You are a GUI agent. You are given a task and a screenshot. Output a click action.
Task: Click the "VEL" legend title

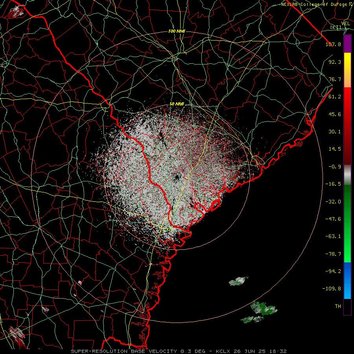click(x=345, y=24)
